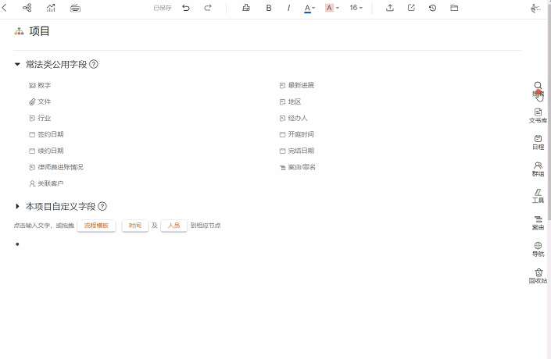Screen dimensions: 551x359
Task: Open 导航 in right sidebar
Action: click(538, 250)
